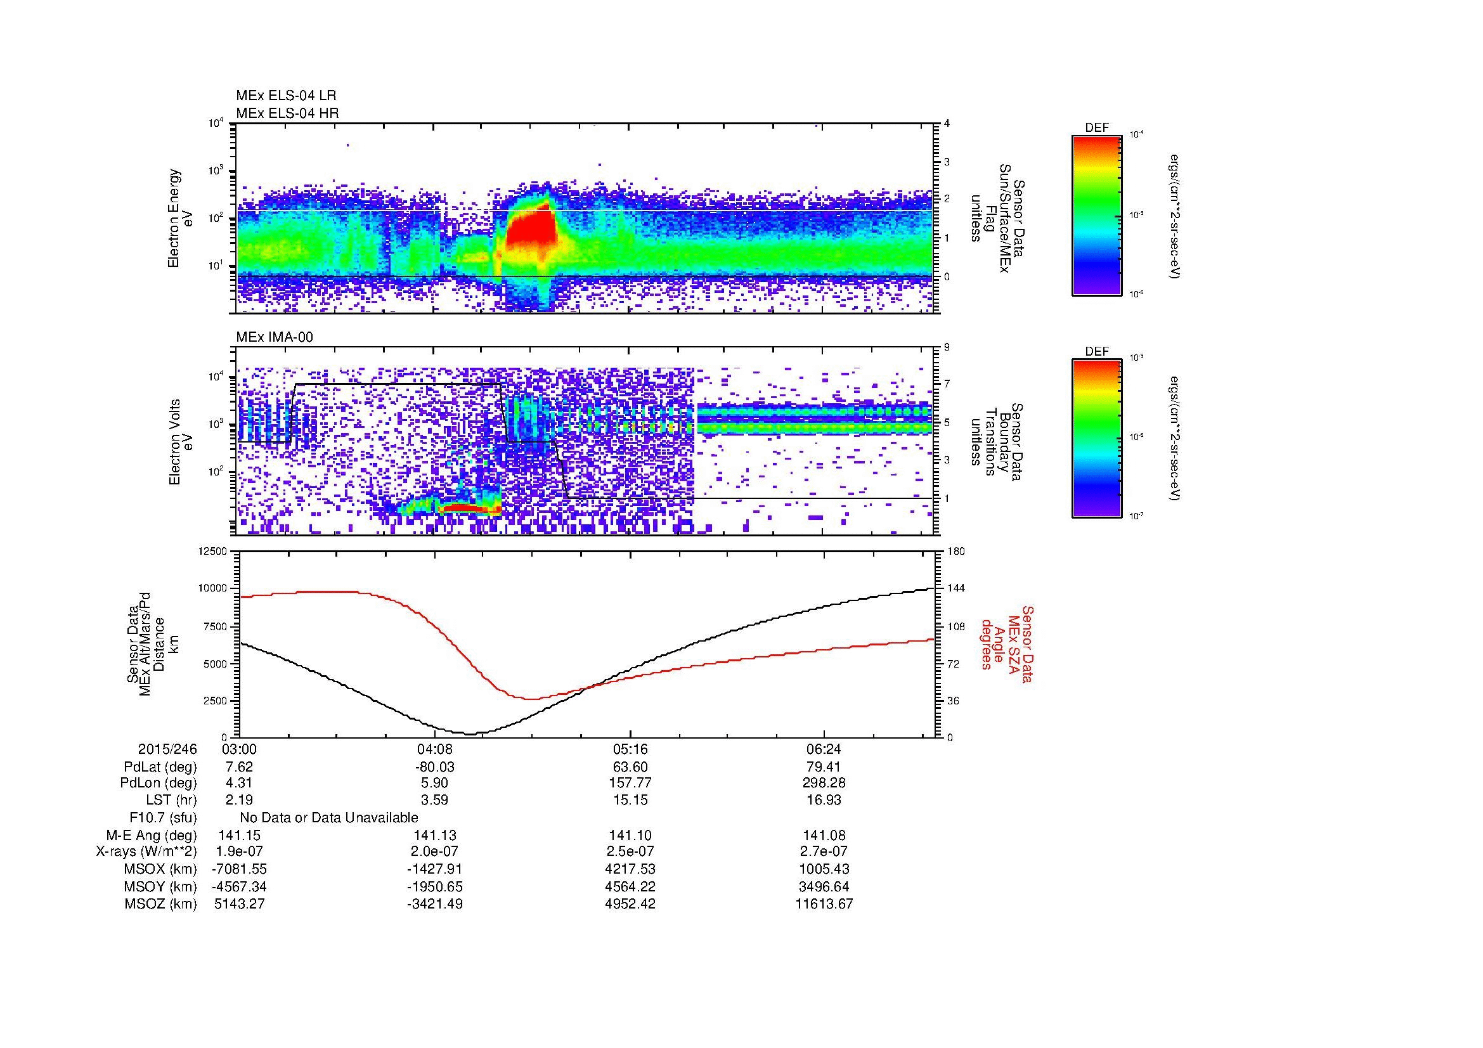The image size is (1483, 1048).
Task: Click the LST value 2.19
Action: 239,801
